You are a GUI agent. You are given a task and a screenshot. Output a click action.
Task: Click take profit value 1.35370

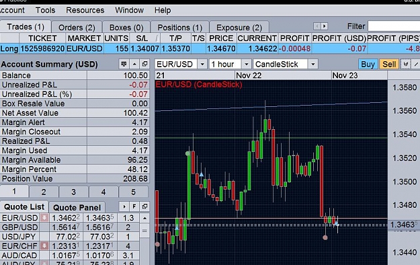(x=175, y=48)
